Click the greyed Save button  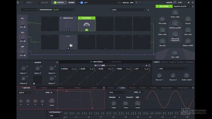click(120, 3)
